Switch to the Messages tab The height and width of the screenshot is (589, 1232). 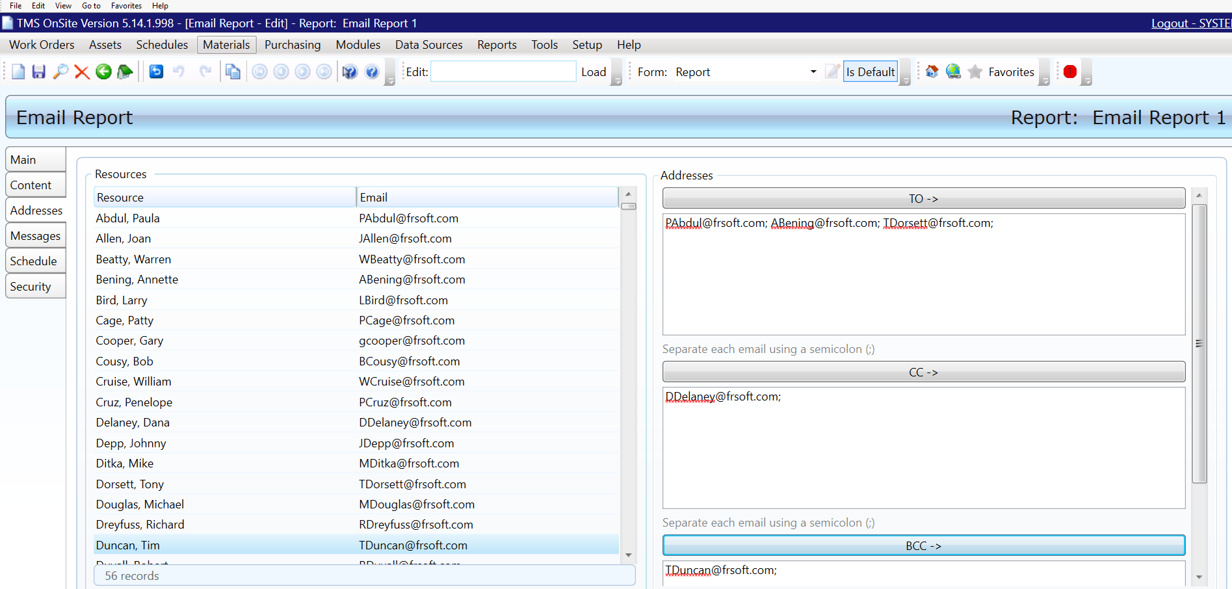36,235
